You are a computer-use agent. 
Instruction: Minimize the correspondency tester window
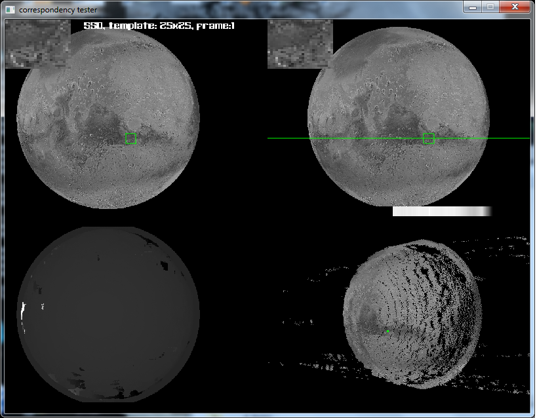(473, 7)
